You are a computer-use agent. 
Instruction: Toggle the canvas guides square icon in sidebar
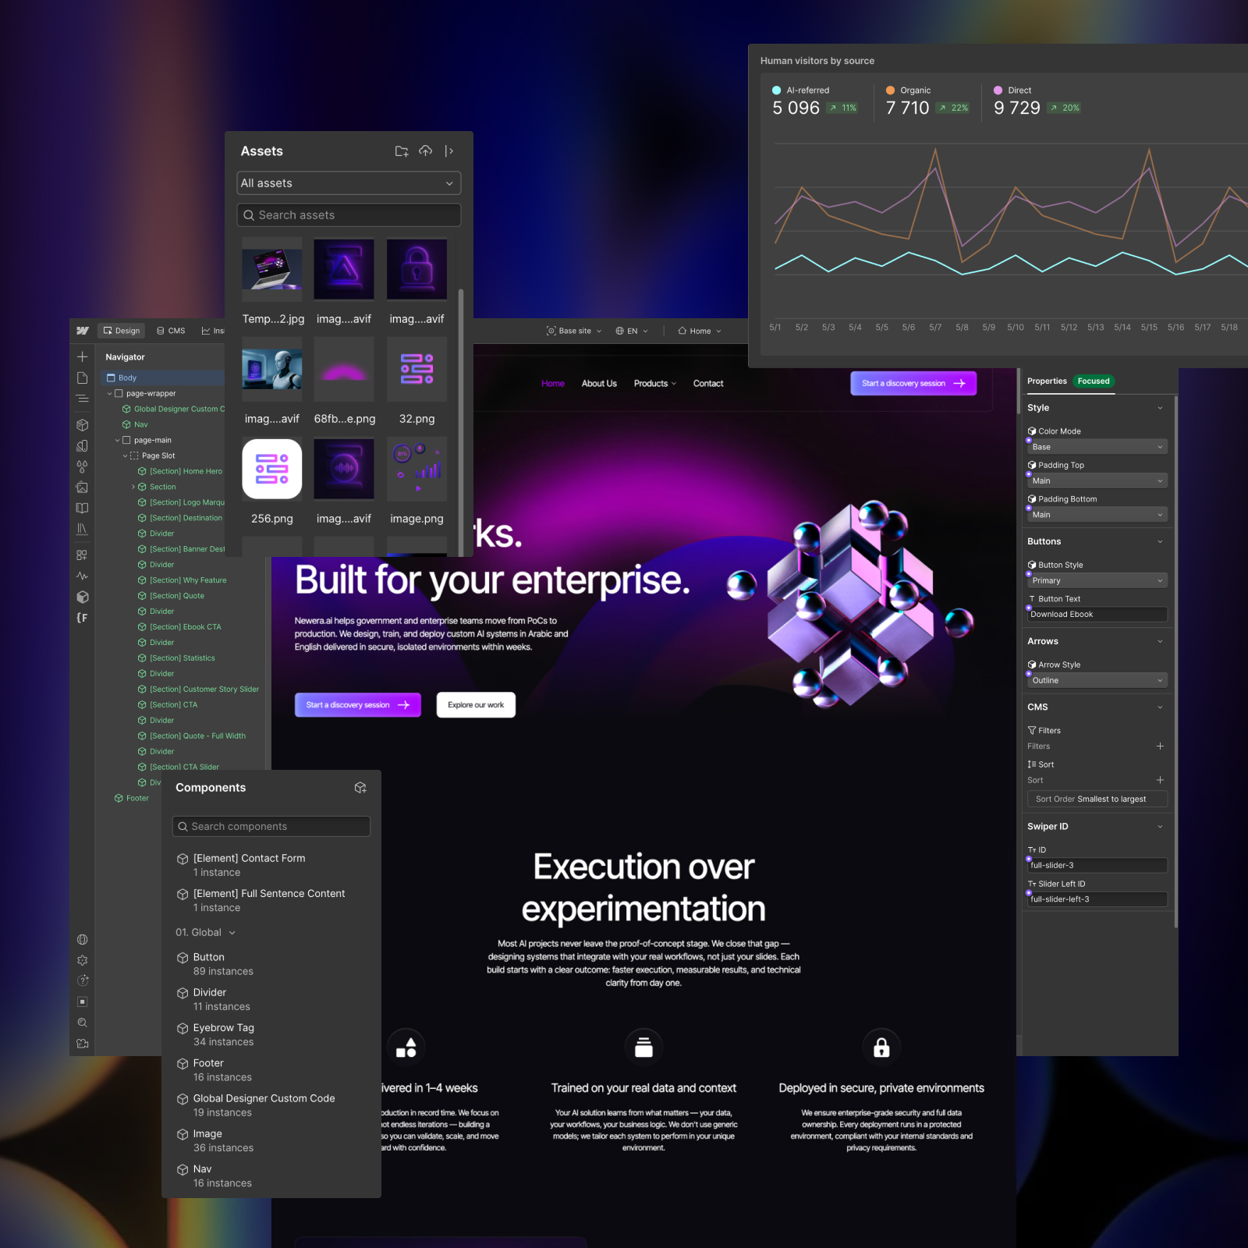click(82, 1002)
